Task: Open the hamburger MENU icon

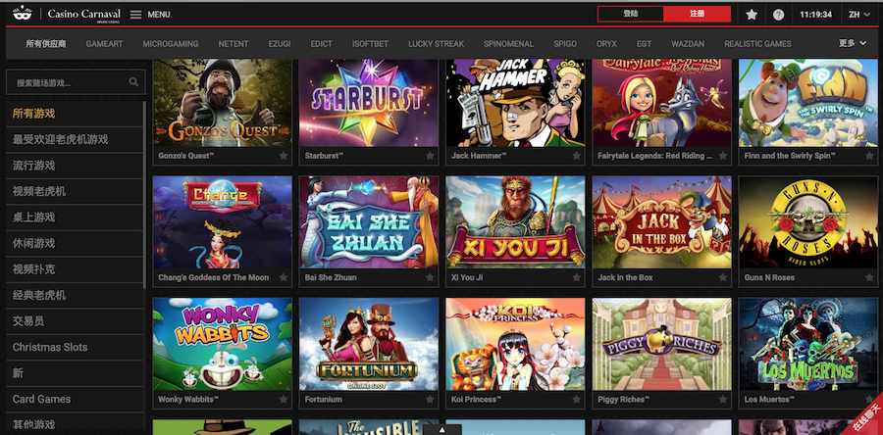Action: click(x=135, y=14)
